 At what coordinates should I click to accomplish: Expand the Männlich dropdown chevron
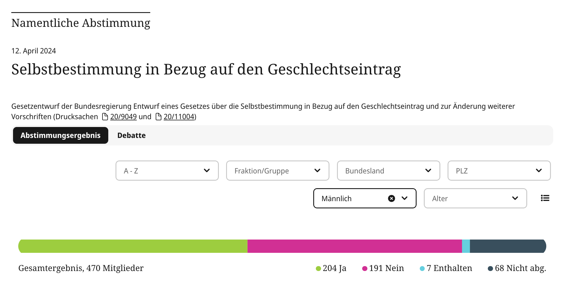[405, 198]
